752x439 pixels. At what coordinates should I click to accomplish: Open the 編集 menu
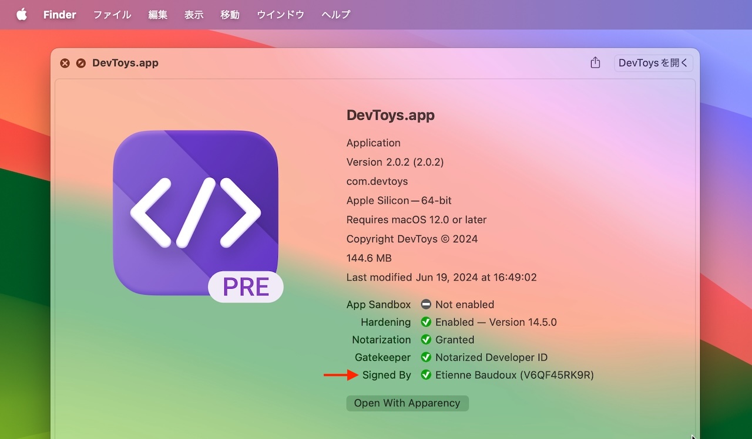tap(158, 15)
